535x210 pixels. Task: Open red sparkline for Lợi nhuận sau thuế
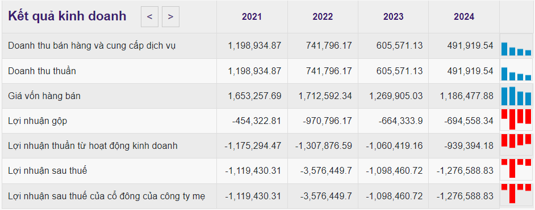click(x=516, y=170)
